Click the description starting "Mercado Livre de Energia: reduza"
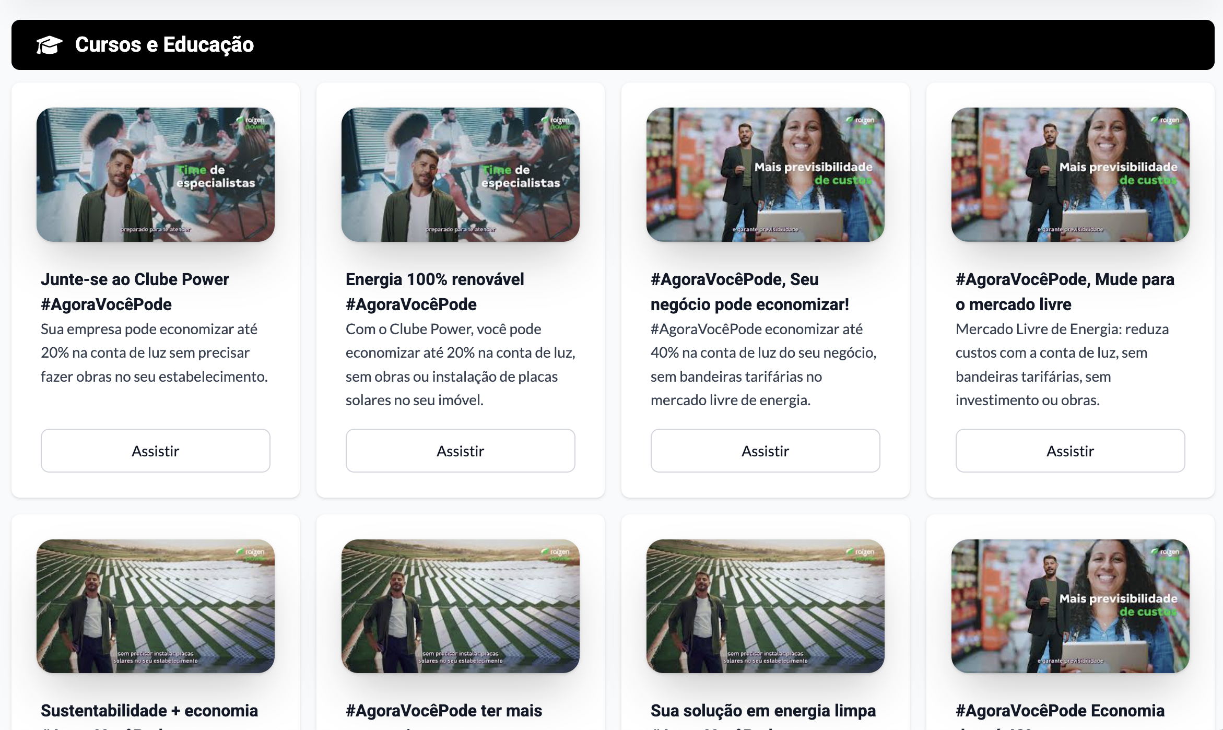This screenshot has height=730, width=1223. [x=1062, y=364]
